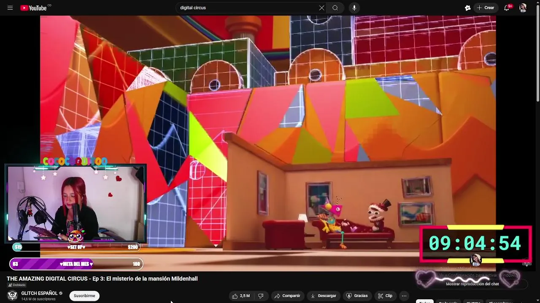Click the '14,6 M de suscriptores' text
The height and width of the screenshot is (303, 540).
coord(38,299)
